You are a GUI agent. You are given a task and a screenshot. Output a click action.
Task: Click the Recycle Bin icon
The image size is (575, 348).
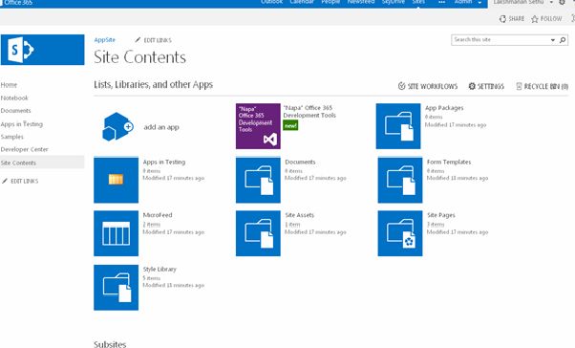pyautogui.click(x=519, y=86)
